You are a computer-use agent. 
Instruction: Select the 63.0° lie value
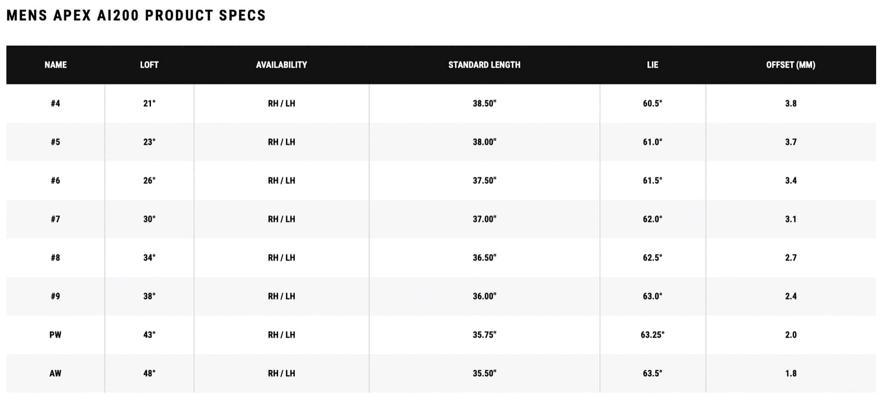(x=652, y=297)
